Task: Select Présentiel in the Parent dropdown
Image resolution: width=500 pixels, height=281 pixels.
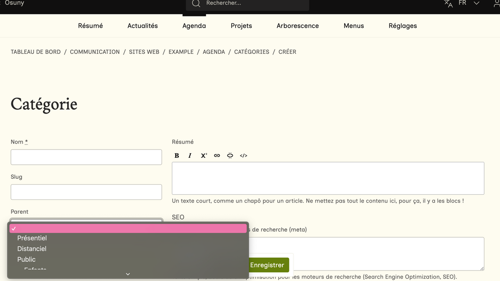Action: [32, 238]
